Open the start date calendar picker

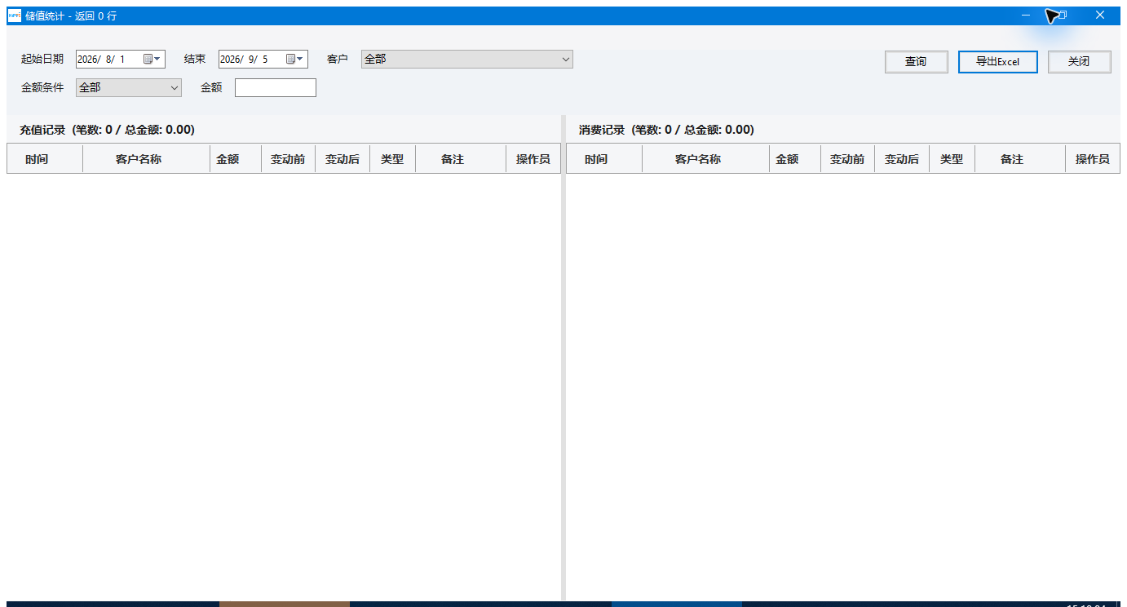point(152,59)
